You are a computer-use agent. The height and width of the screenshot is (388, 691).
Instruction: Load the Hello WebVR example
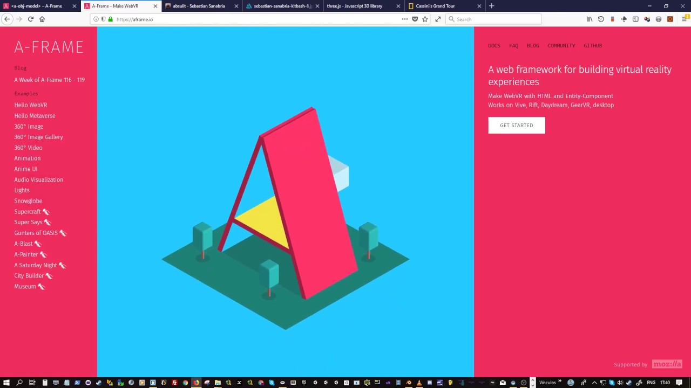point(31,105)
